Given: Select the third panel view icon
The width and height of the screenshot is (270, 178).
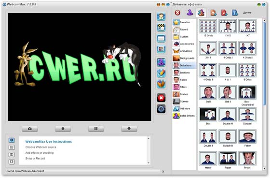Looking at the screenshot, I should 12,154.
